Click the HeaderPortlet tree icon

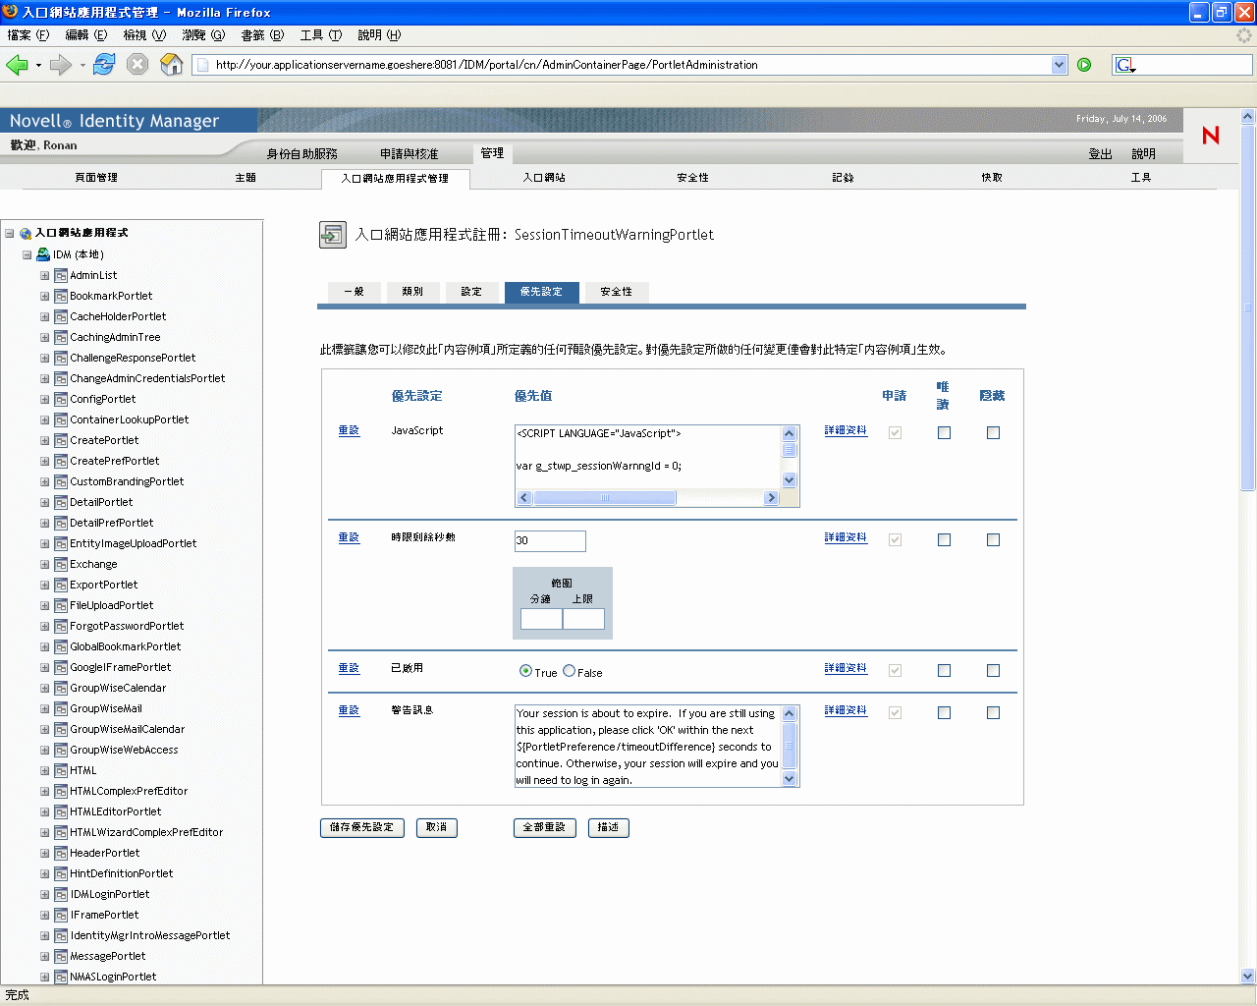[x=61, y=853]
